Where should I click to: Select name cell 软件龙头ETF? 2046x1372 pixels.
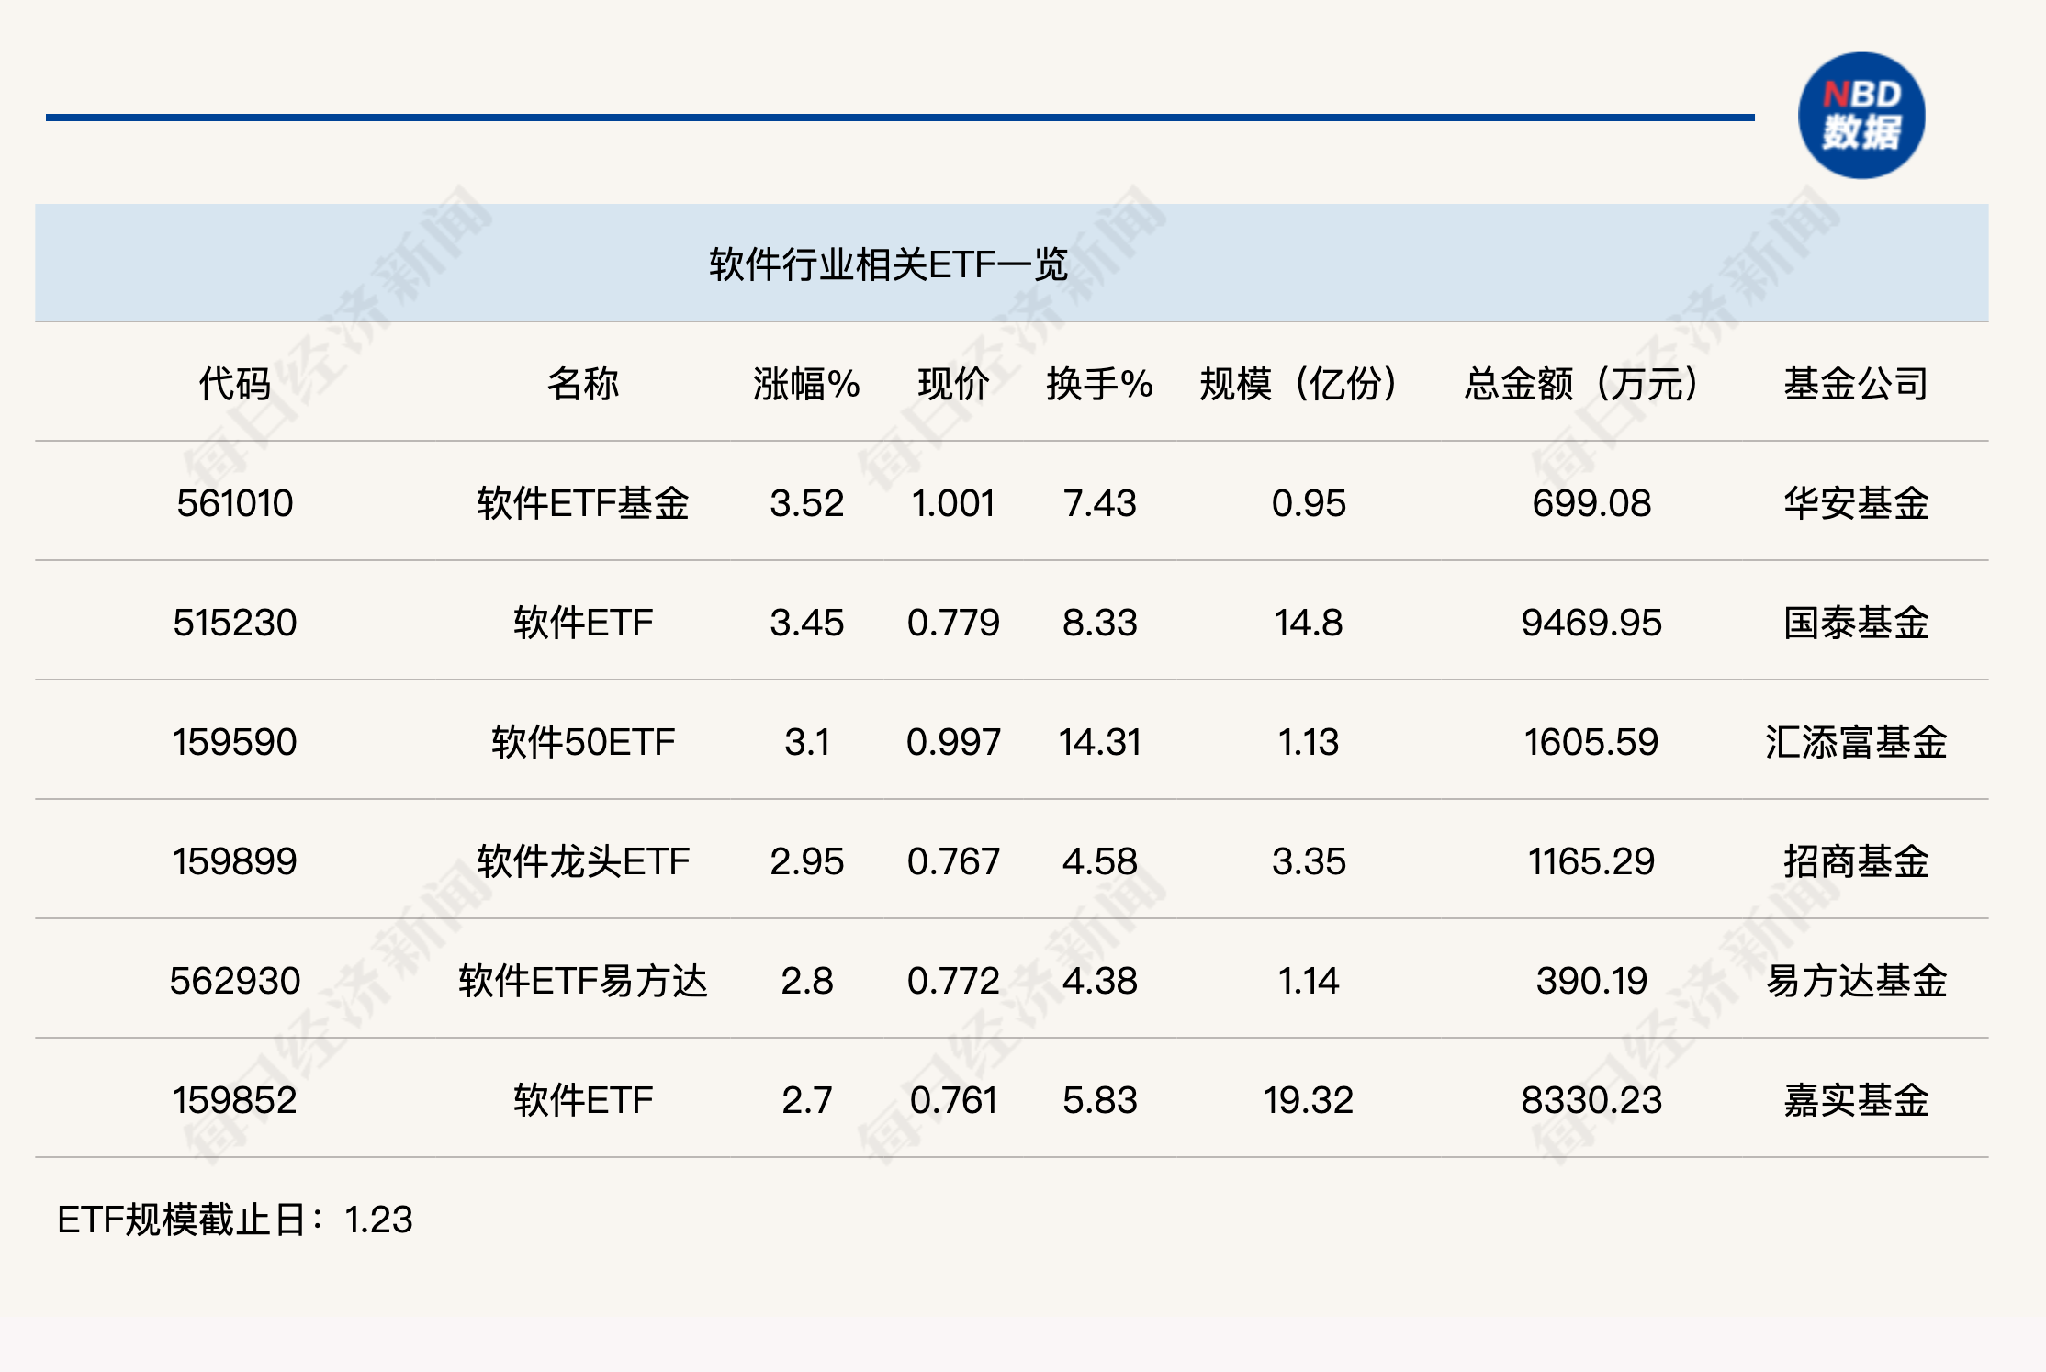(x=583, y=861)
